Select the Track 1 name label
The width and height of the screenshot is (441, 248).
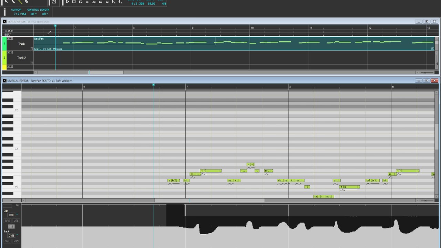(22, 44)
